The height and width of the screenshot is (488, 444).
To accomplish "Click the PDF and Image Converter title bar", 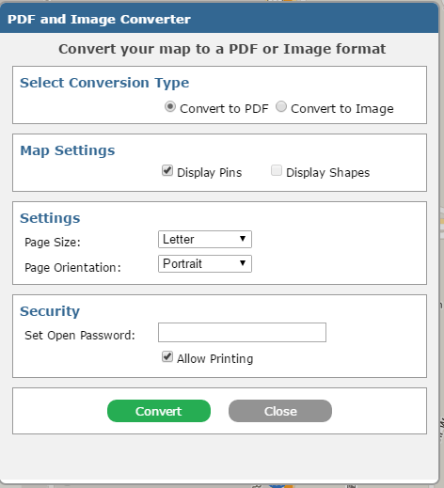I will click(x=219, y=19).
